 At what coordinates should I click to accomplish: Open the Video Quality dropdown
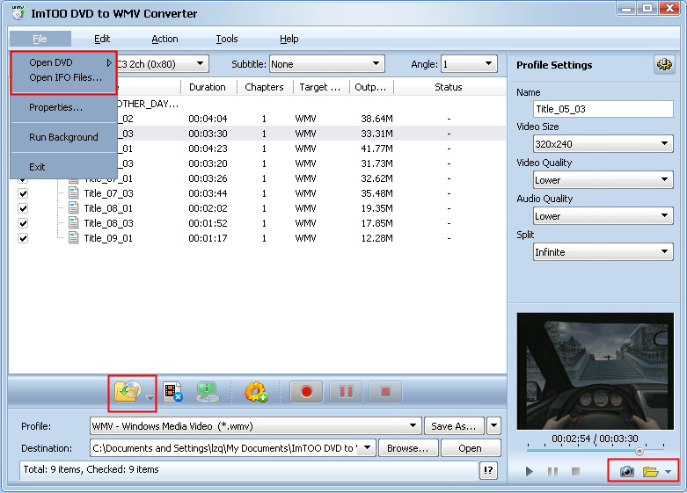coord(603,179)
